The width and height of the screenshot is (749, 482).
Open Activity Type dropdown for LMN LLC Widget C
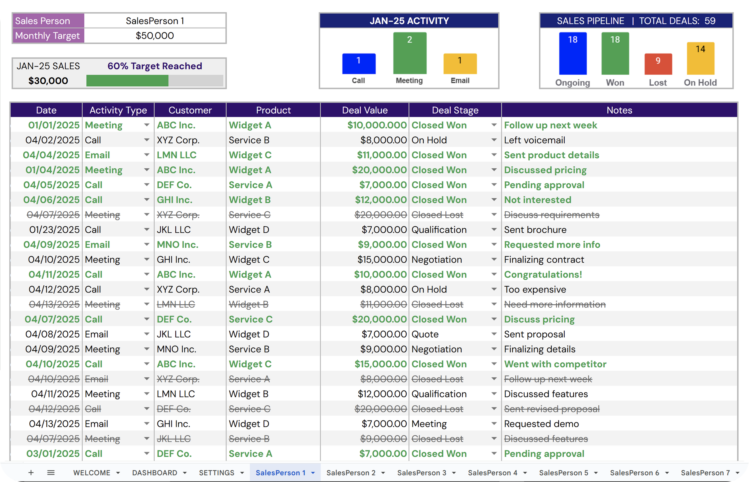147,155
